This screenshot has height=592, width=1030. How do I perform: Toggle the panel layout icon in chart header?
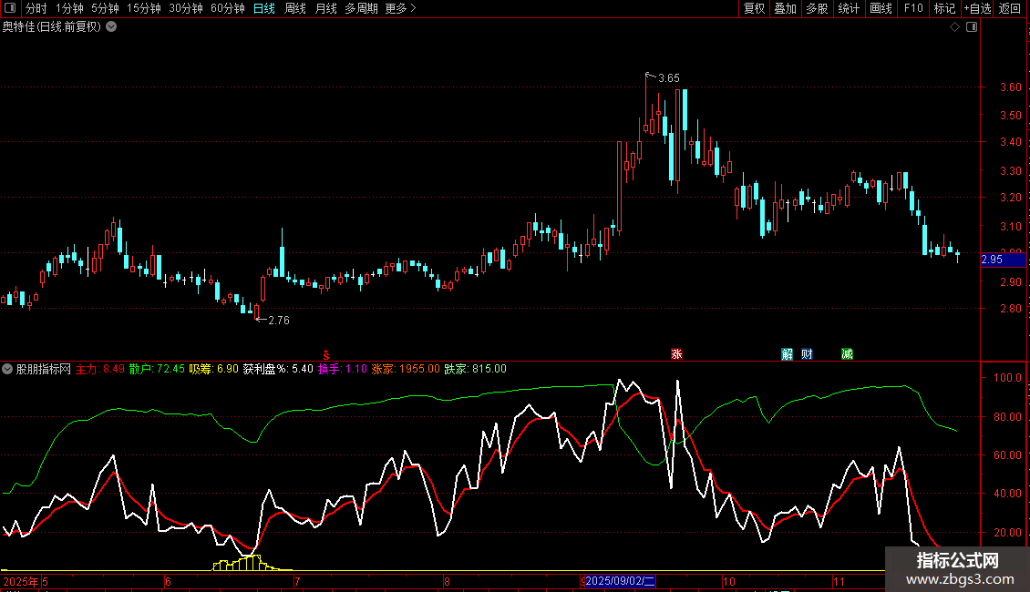(972, 27)
